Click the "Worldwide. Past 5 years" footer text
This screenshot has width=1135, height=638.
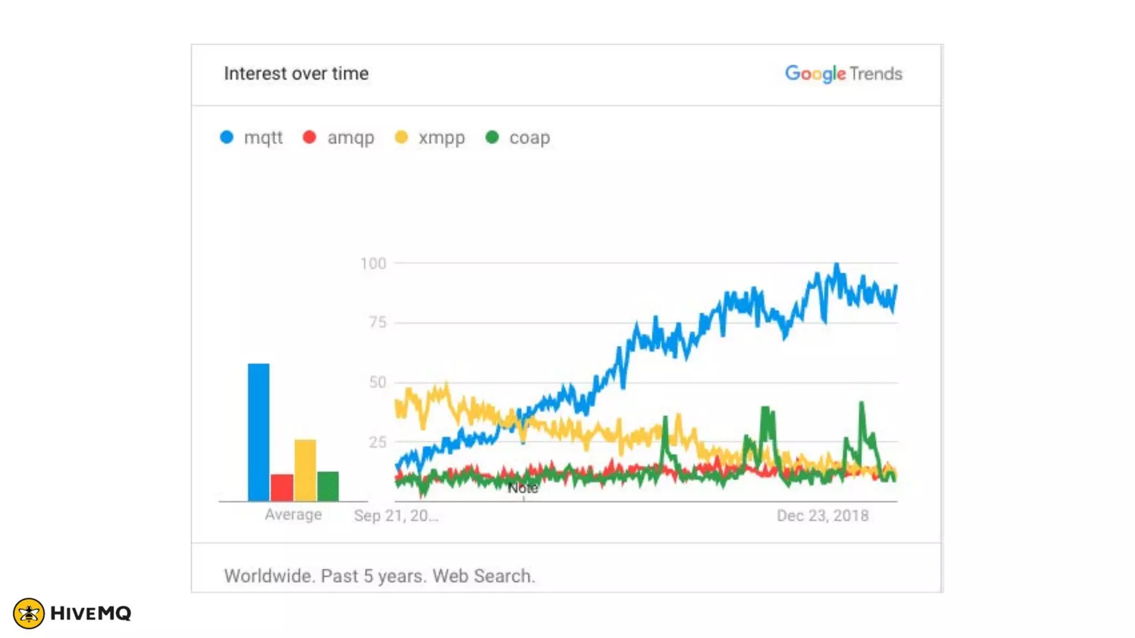[380, 576]
